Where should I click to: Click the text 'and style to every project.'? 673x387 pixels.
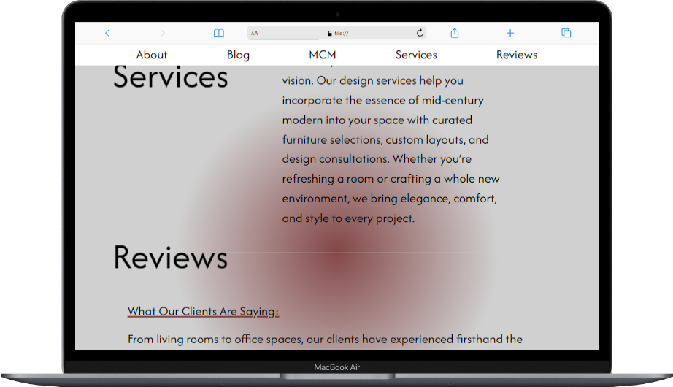pyautogui.click(x=348, y=218)
